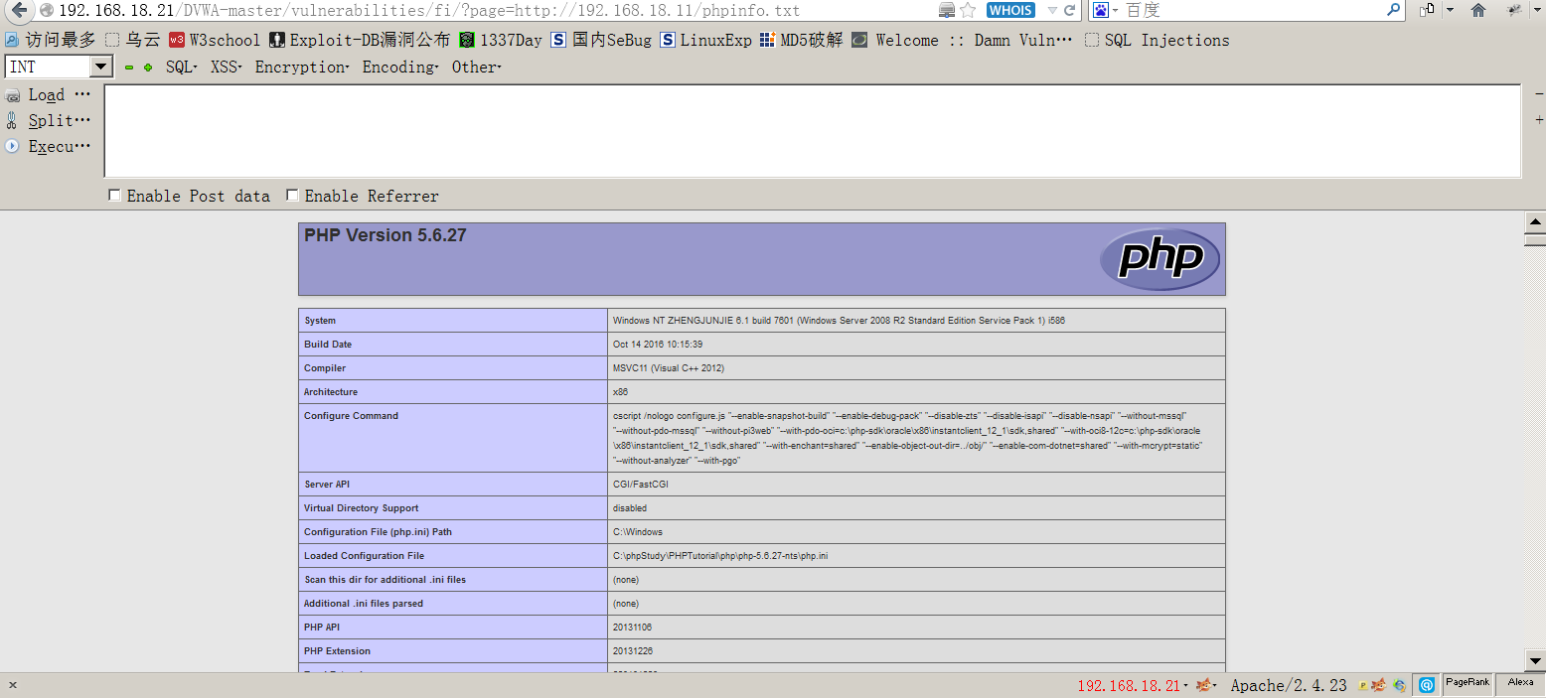Open the Baidu search engine selector
This screenshot has width=1546, height=699.
[x=1105, y=10]
